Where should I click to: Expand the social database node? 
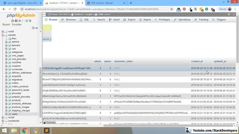[x=3, y=118]
